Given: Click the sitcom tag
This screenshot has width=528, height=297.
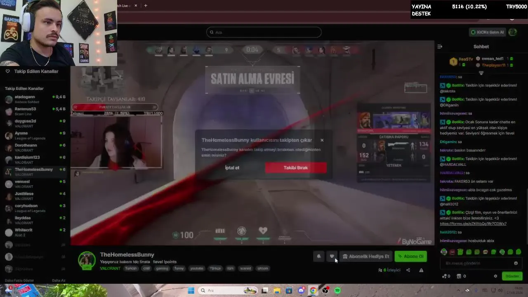Looking at the screenshot, I should 263,268.
